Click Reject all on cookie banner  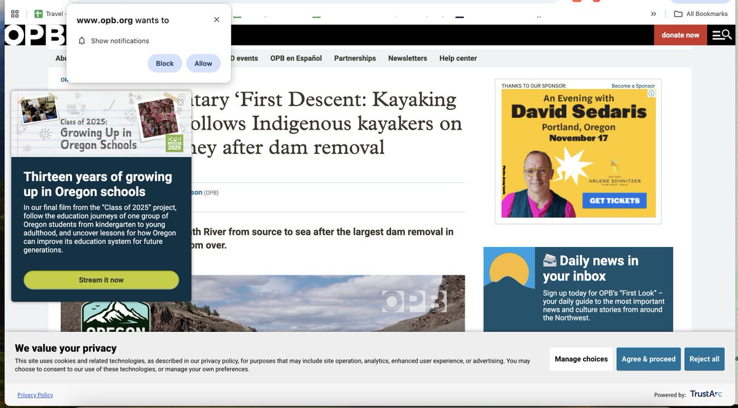pos(704,359)
